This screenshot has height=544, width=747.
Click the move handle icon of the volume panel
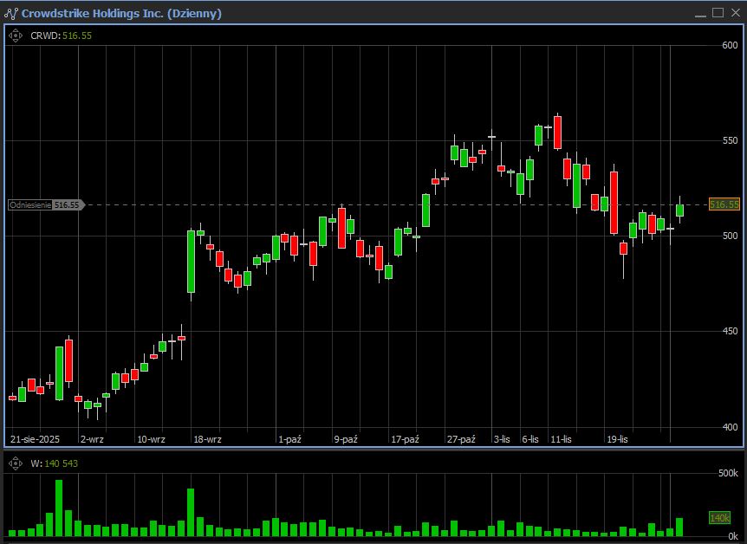pyautogui.click(x=15, y=463)
